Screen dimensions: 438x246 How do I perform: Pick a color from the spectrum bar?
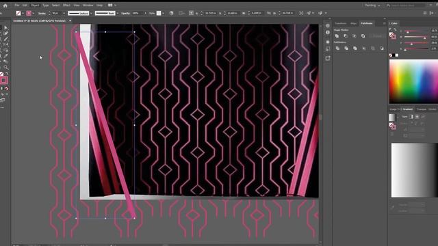pos(413,81)
